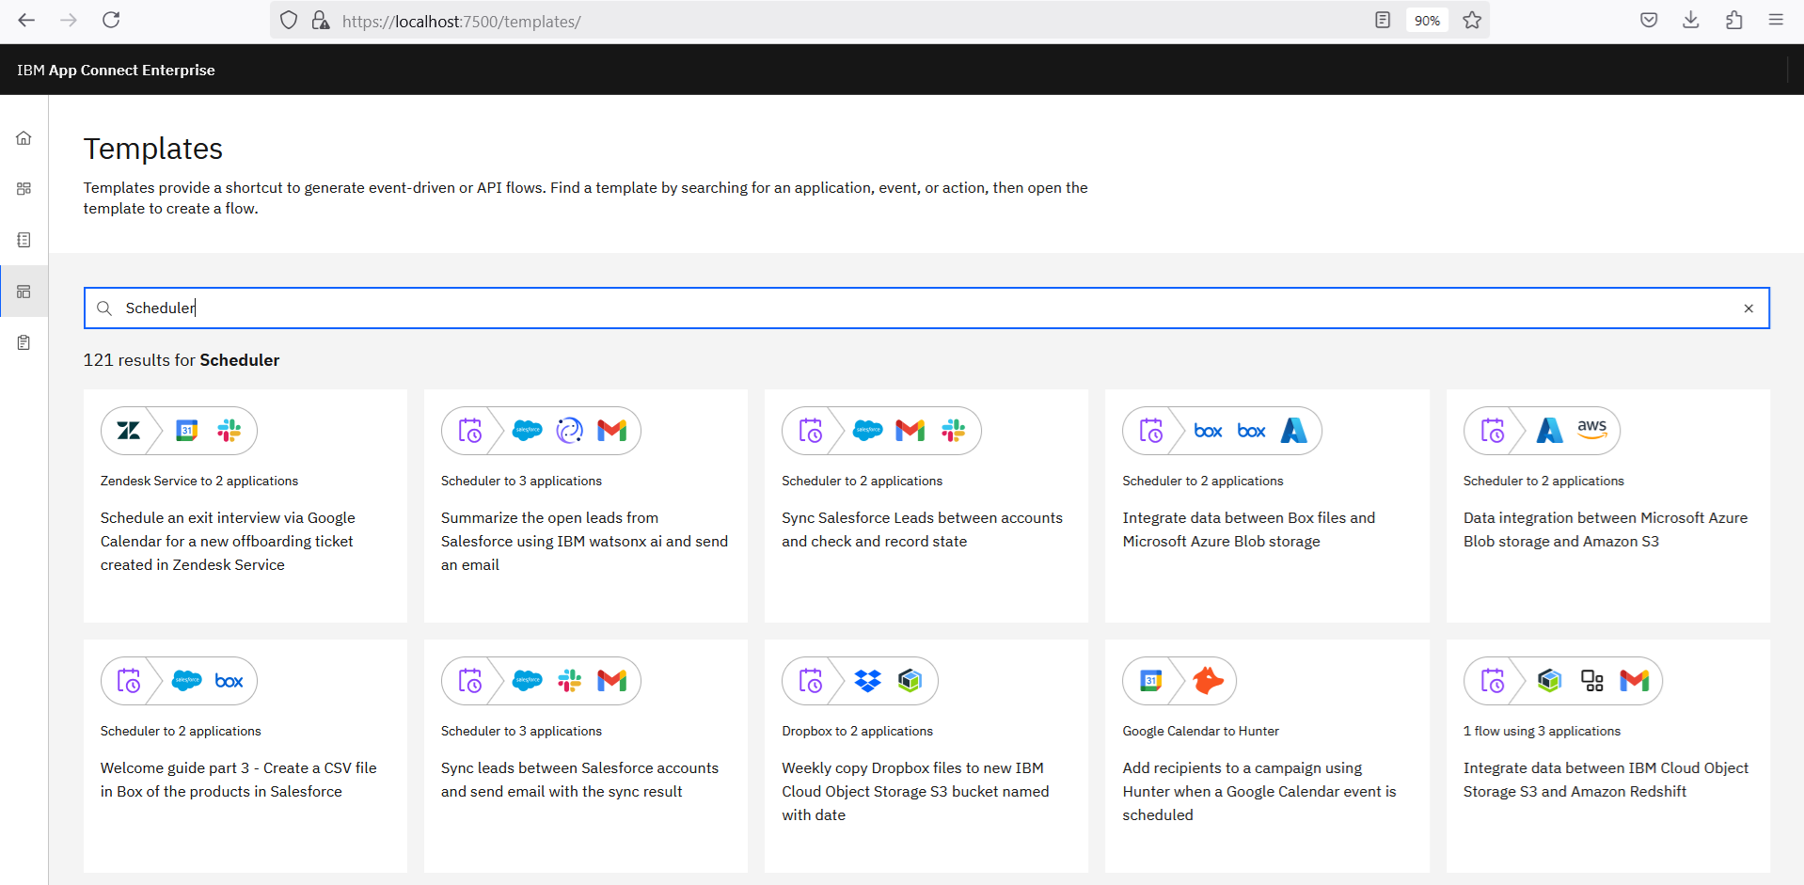
Task: Open the clipboard icon at sidebar bottom
Action: pos(24,342)
